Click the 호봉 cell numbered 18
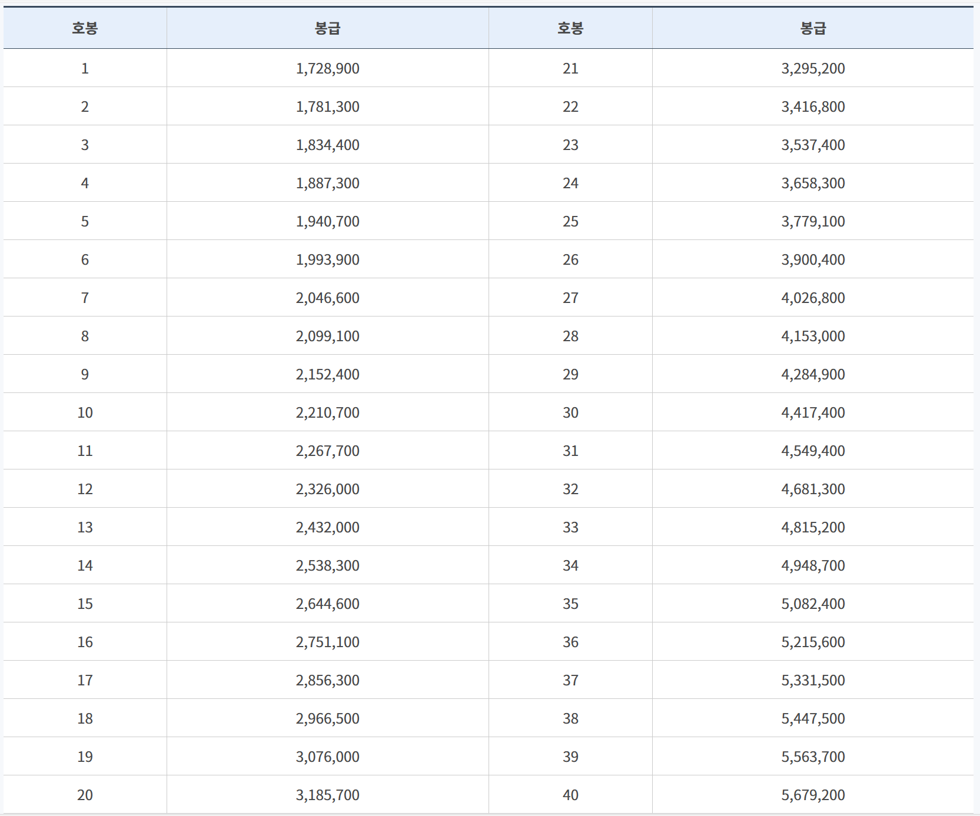The image size is (980, 816). pyautogui.click(x=85, y=718)
